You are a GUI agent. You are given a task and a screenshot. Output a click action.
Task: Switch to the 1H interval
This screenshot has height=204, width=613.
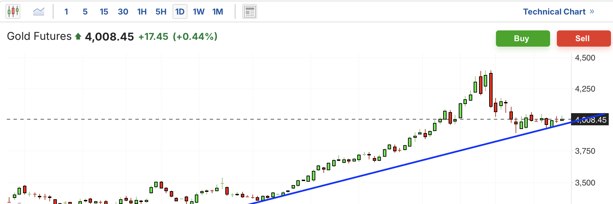[142, 12]
